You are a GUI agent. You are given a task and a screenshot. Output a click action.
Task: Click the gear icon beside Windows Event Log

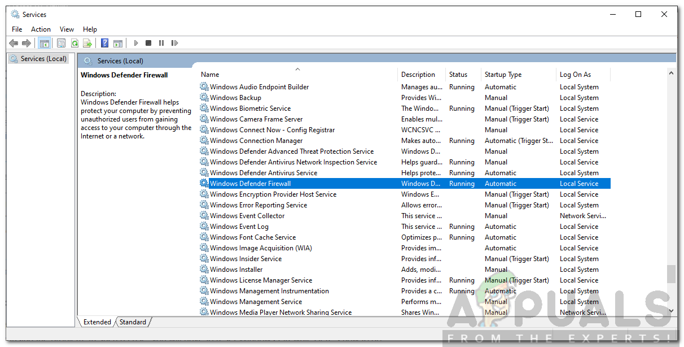coord(204,227)
